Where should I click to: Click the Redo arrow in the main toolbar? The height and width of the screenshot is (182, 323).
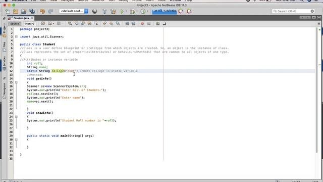pyautogui.click(x=50, y=11)
